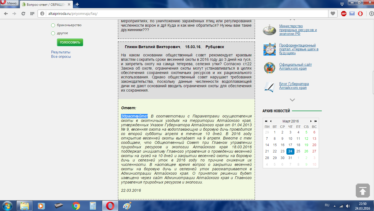The height and width of the screenshot is (211, 374).
Task: Bookmark page with the heart icon
Action: (x=333, y=13)
